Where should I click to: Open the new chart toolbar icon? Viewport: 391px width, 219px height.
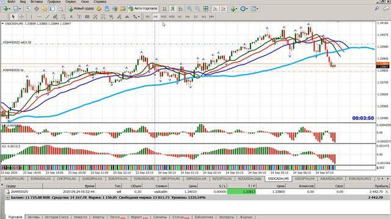[5, 9]
